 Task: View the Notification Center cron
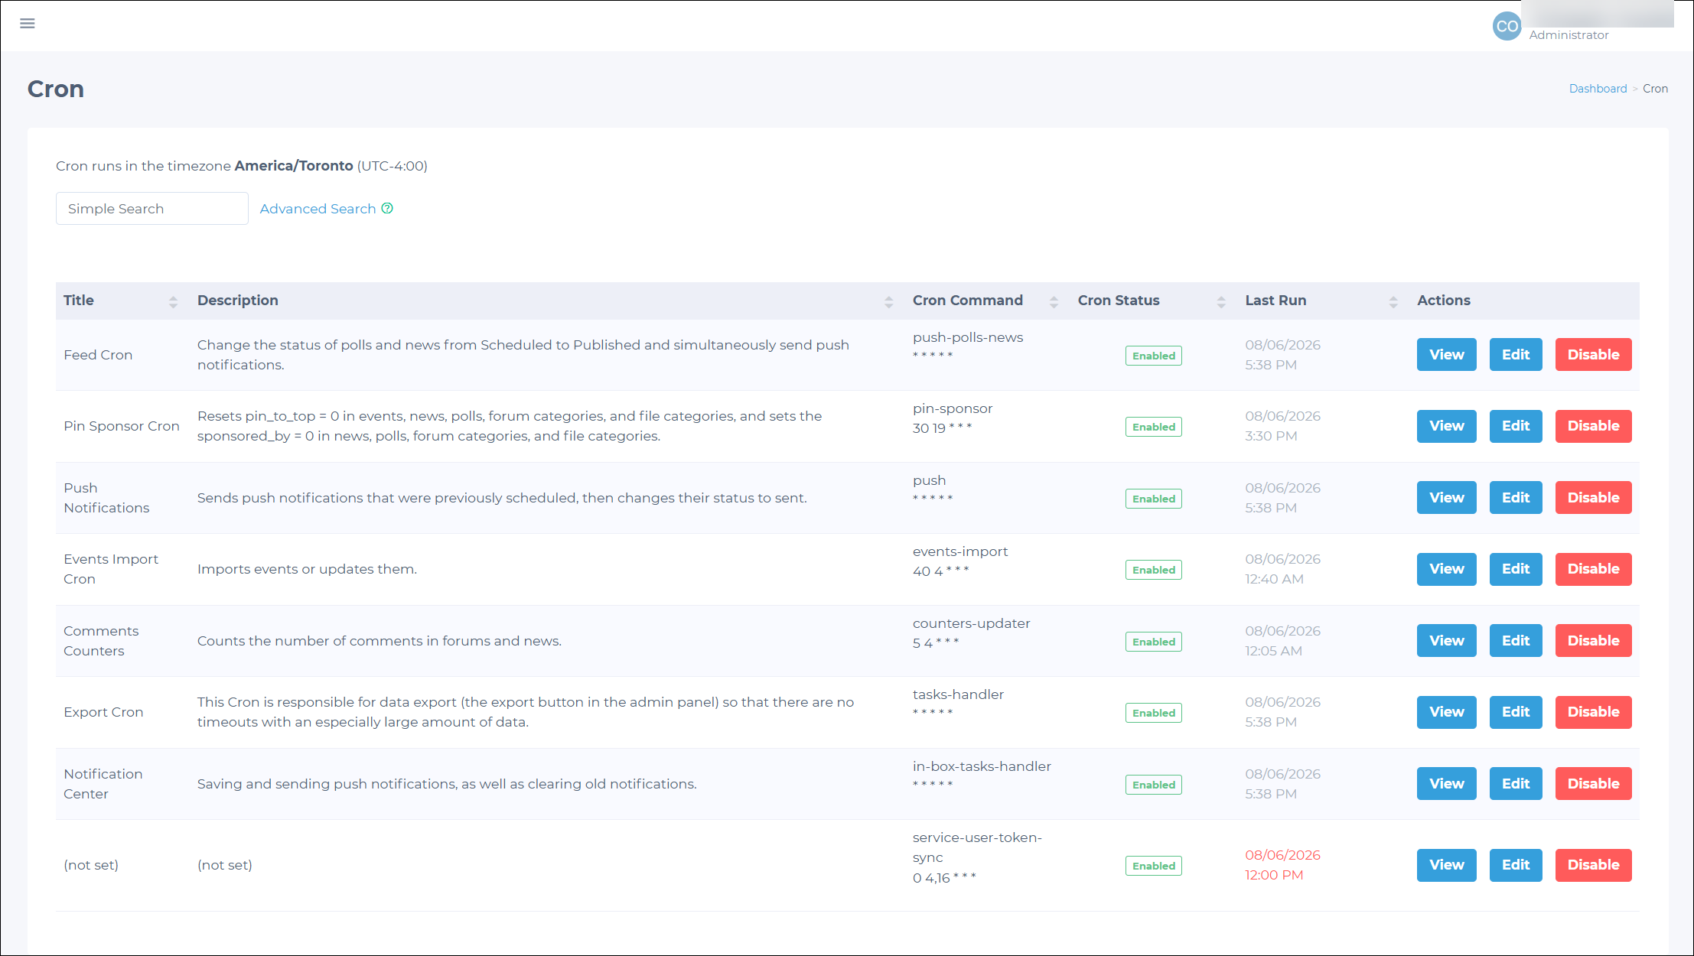coord(1446,784)
